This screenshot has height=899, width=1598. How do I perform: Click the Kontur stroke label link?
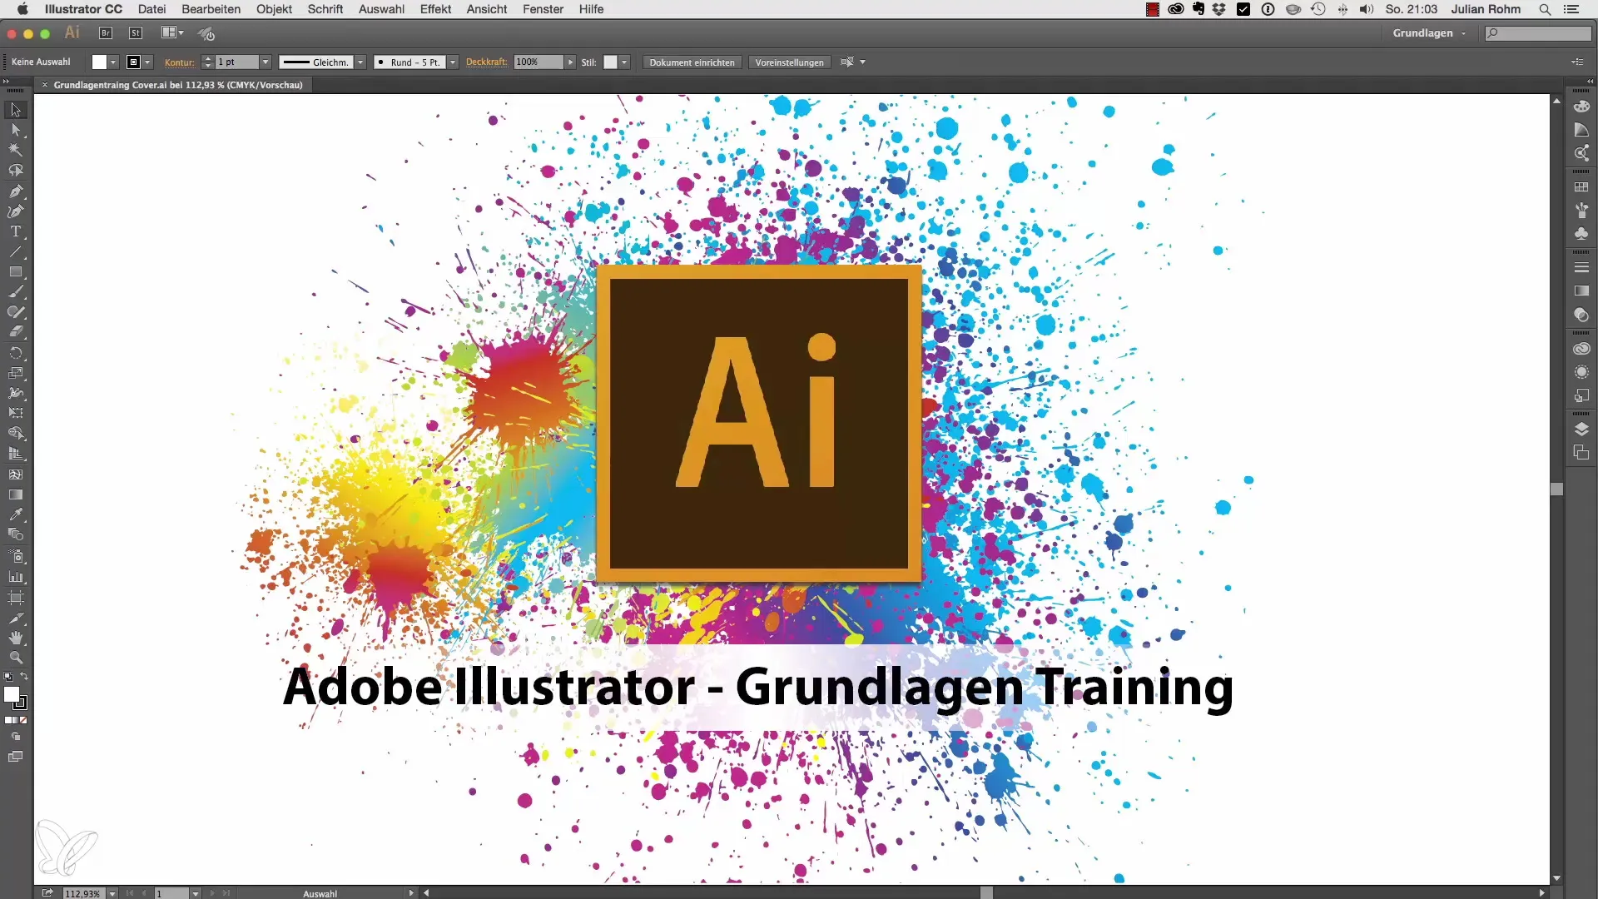click(179, 62)
